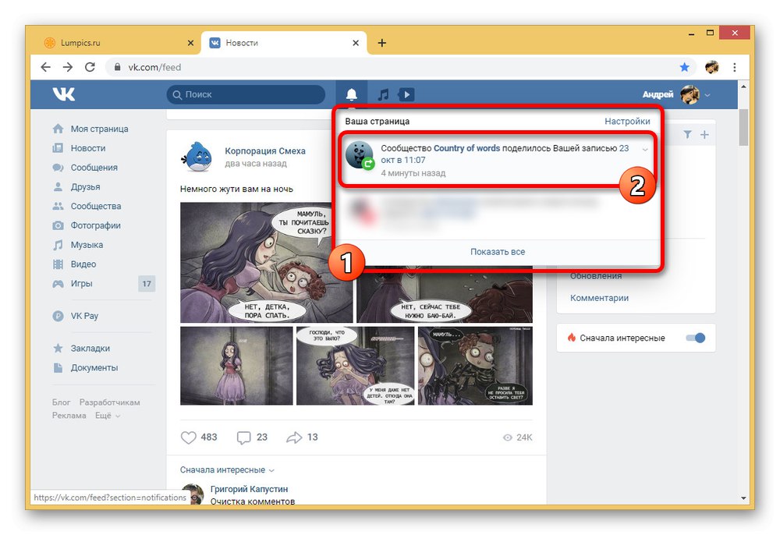Reload the vk.com page
The width and height of the screenshot is (780, 535).
tap(90, 67)
